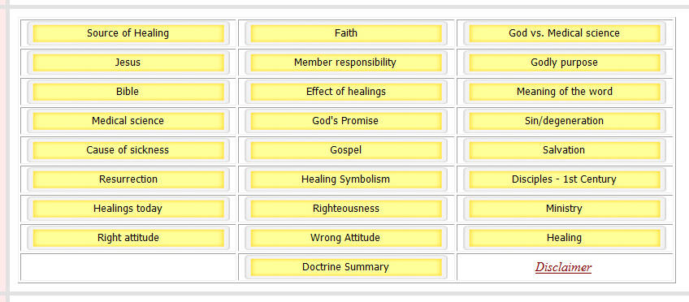The height and width of the screenshot is (302, 689).
Task: Click the Healings today button
Action: pyautogui.click(x=128, y=209)
